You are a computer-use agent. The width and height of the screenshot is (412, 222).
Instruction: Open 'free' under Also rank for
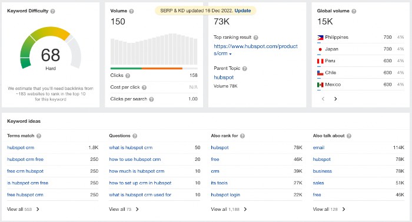pos(215,159)
